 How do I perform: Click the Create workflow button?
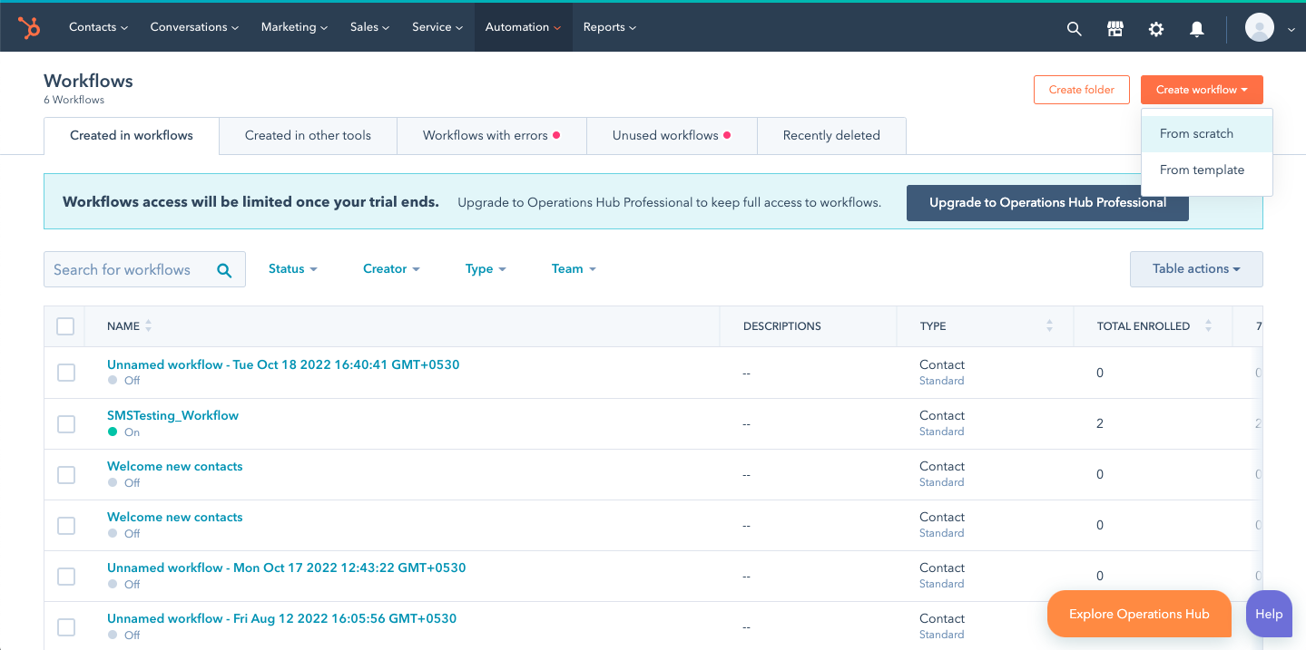click(1202, 90)
